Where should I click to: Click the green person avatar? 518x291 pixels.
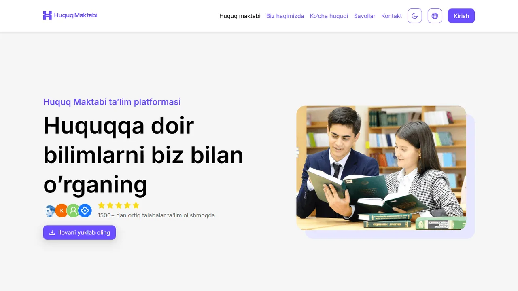[x=73, y=211]
